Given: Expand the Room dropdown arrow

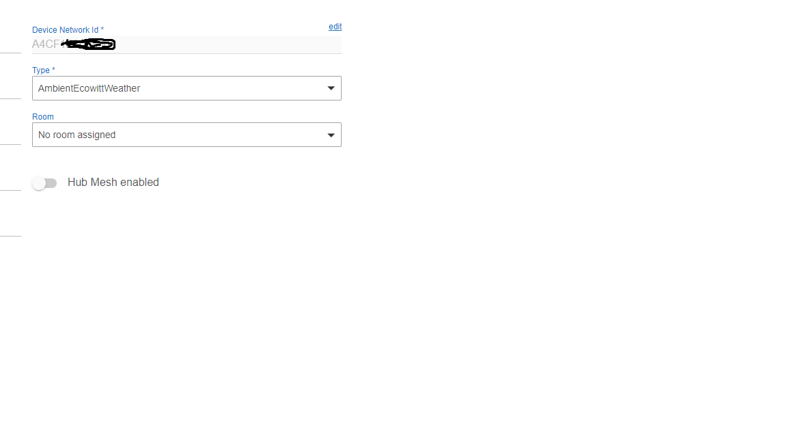Looking at the screenshot, I should coord(331,135).
